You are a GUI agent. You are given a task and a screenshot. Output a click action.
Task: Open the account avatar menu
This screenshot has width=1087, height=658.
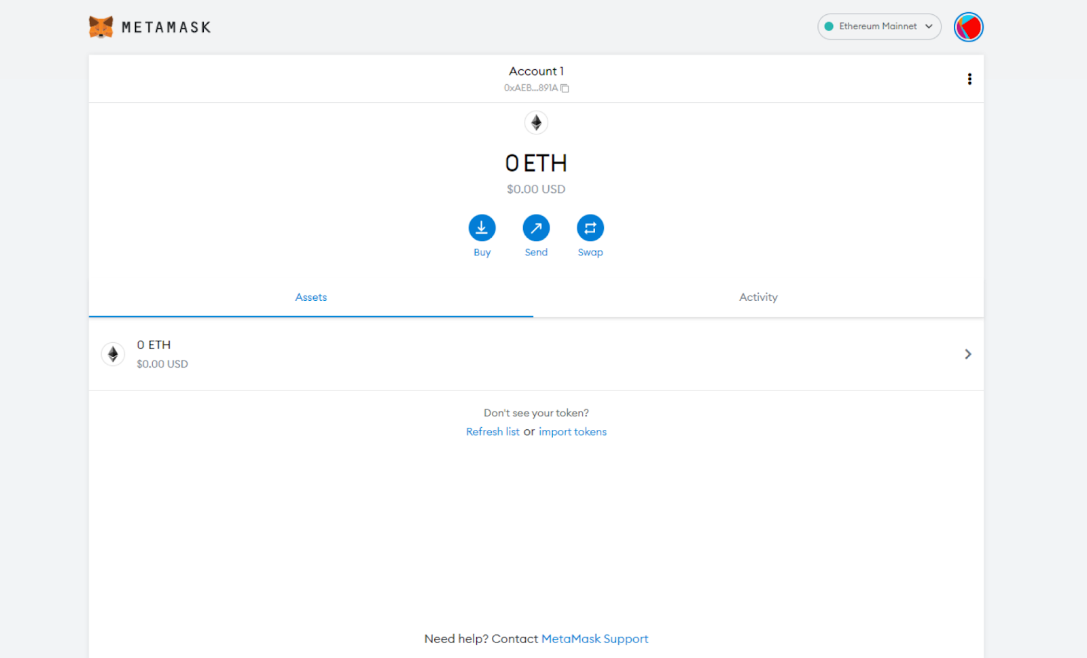968,27
